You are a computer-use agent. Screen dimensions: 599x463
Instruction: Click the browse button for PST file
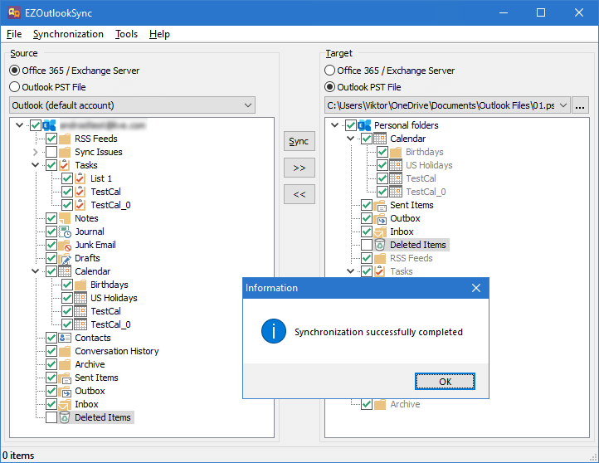click(x=580, y=105)
